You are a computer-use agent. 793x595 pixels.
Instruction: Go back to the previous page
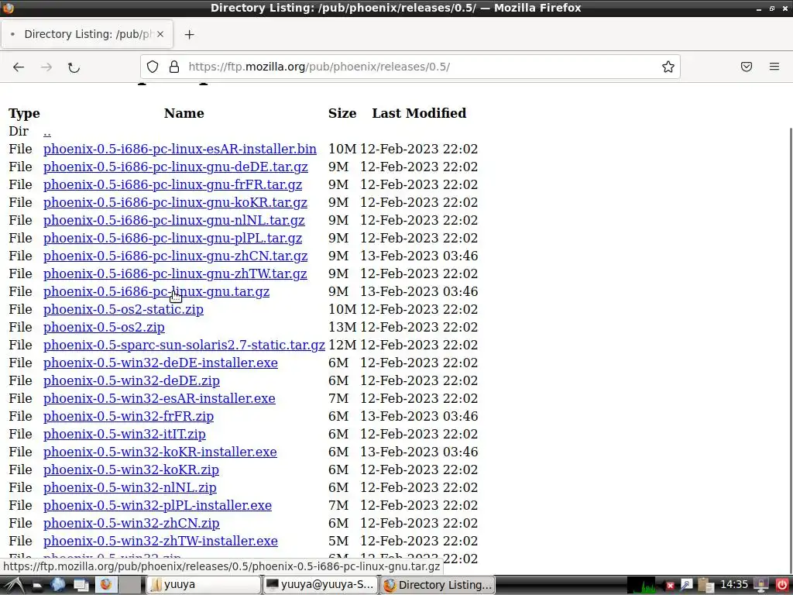(x=19, y=67)
